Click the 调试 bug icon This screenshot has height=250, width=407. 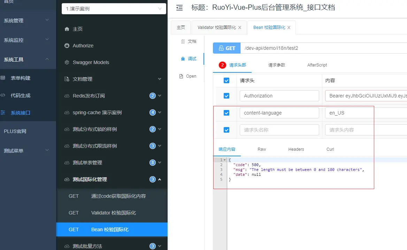[x=183, y=59]
